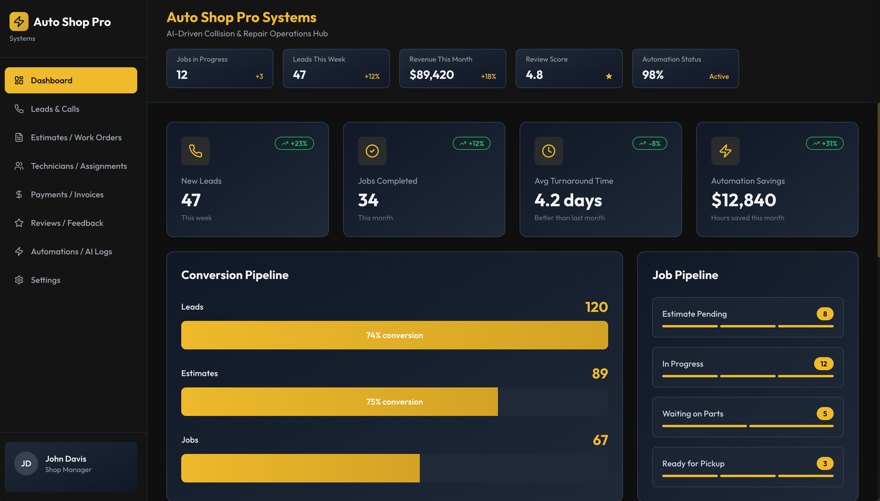The width and height of the screenshot is (880, 501).
Task: Click the star icon beside Reviews / Feedback
Action: coord(19,223)
